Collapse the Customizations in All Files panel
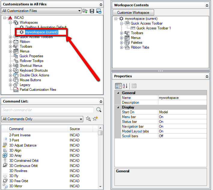Image resolution: width=213 pixels, height=190 pixels. tap(101, 4)
